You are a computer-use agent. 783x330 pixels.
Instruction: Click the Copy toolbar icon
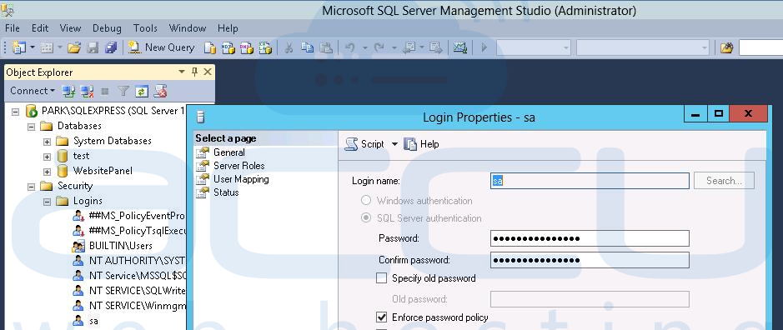[307, 48]
